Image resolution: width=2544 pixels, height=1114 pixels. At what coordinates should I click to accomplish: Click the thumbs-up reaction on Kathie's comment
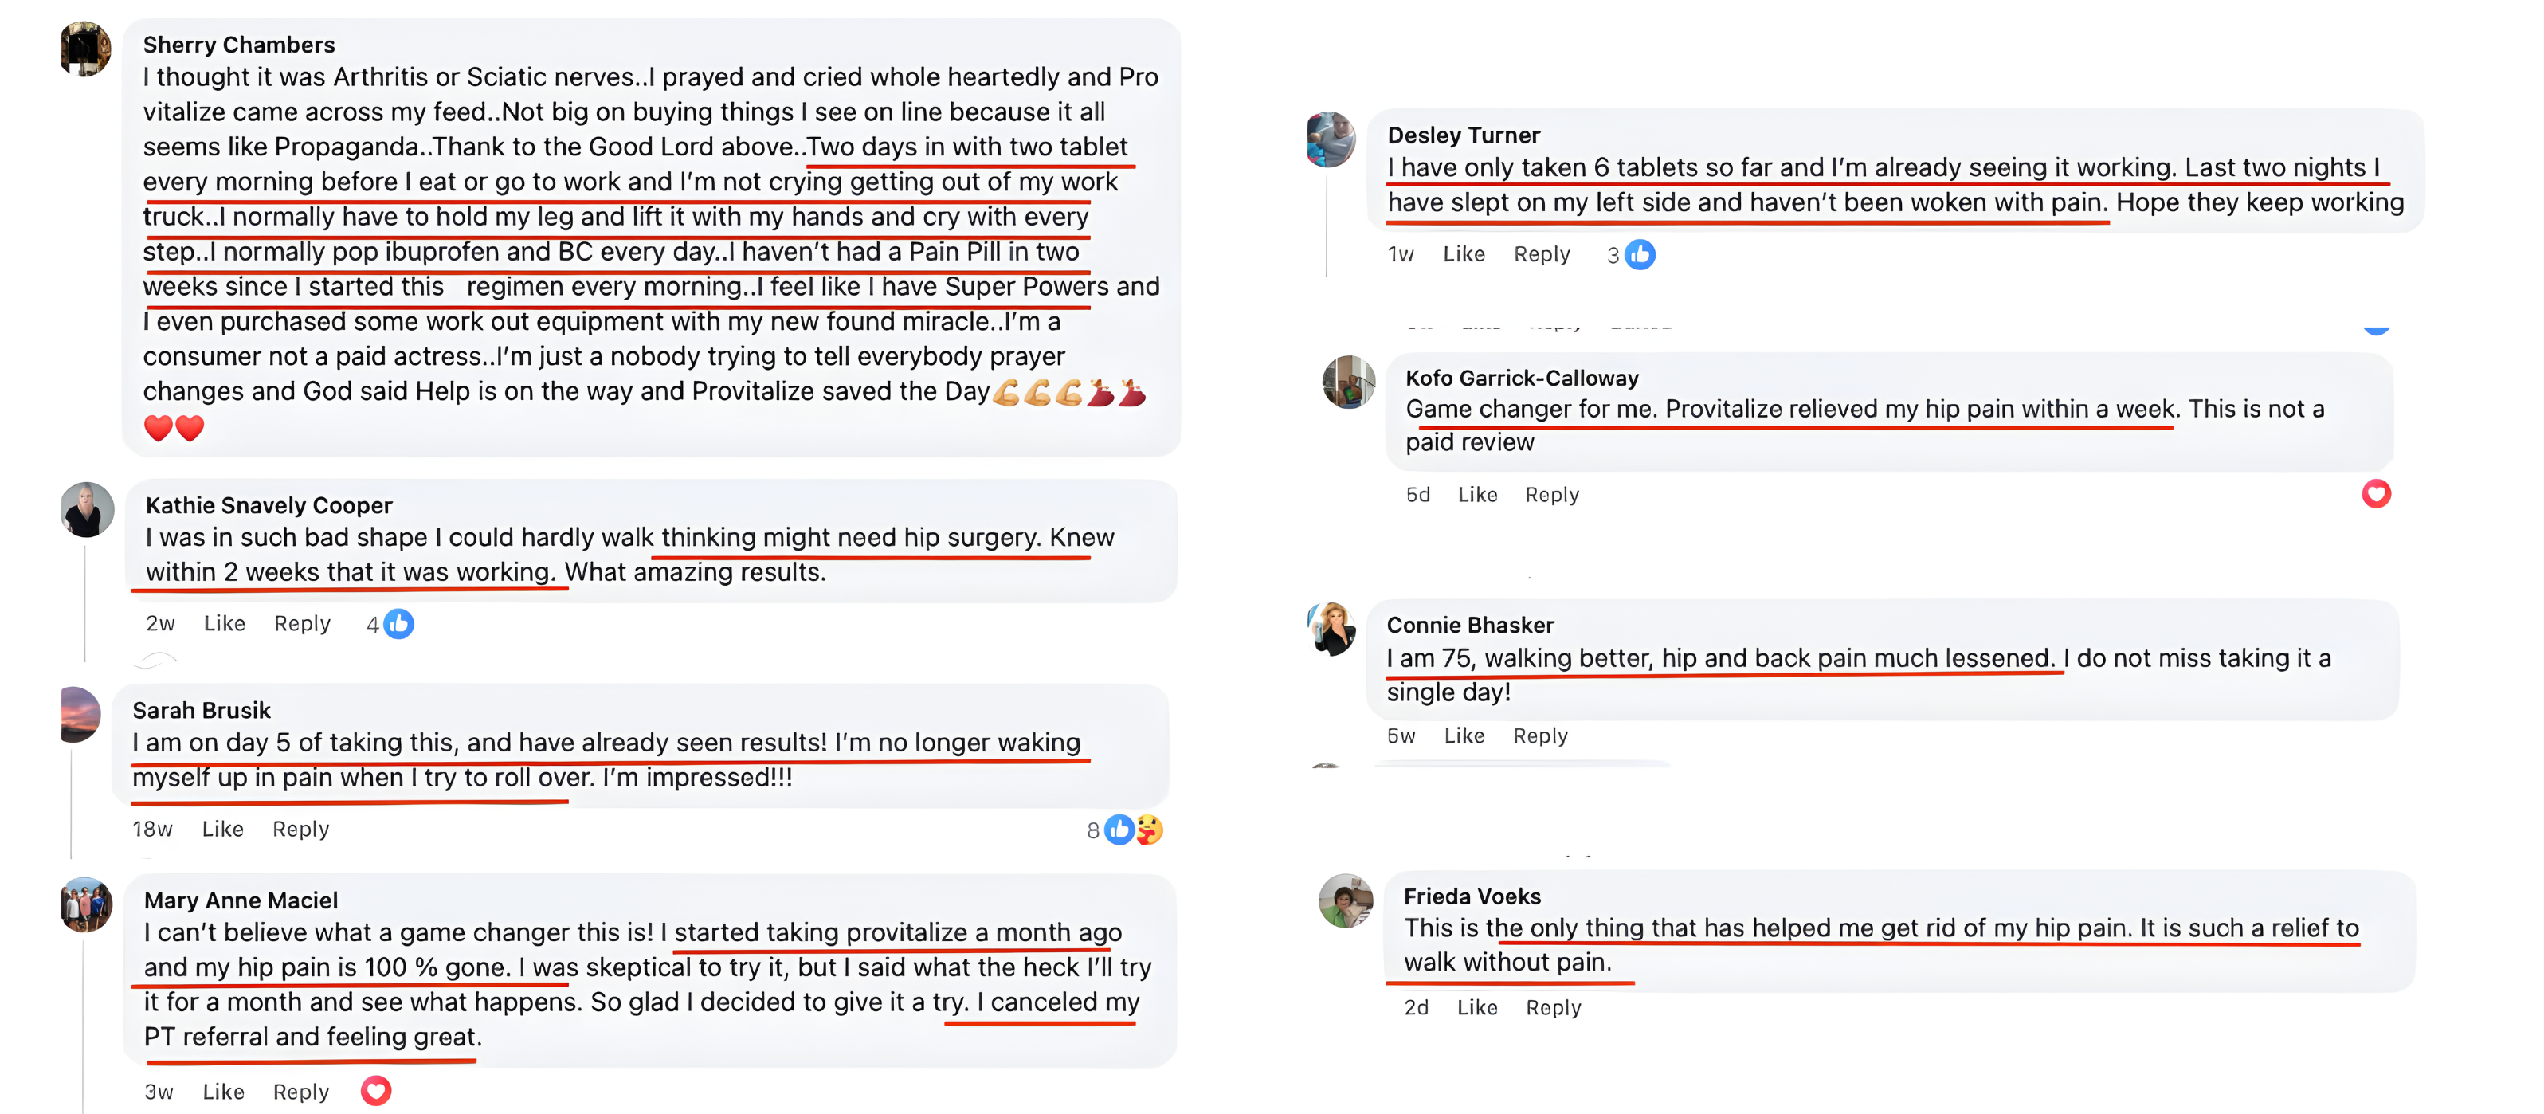(x=398, y=624)
